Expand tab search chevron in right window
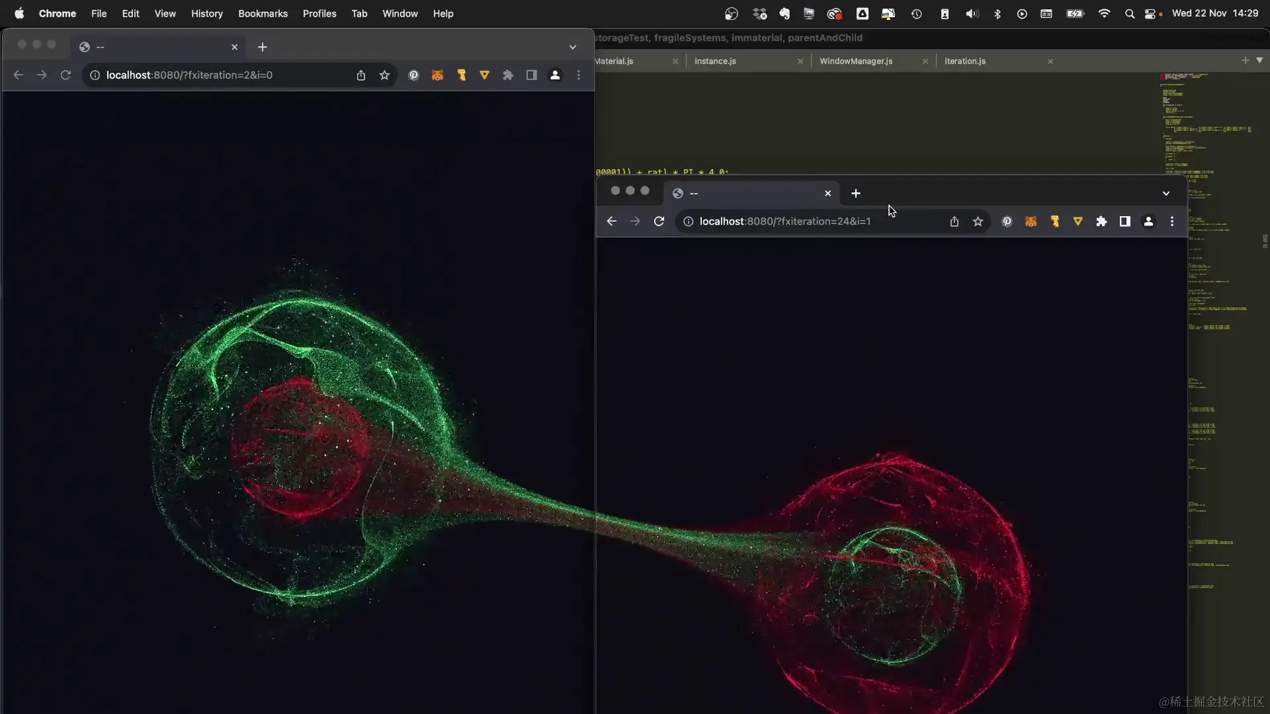This screenshot has height=714, width=1270. [1165, 194]
